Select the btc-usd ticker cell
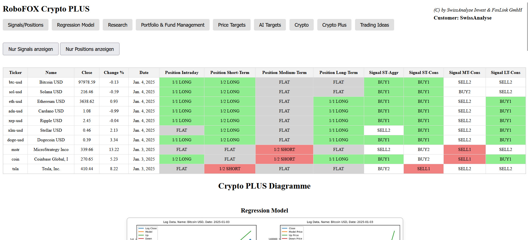The height and width of the screenshot is (240, 528). [15, 82]
